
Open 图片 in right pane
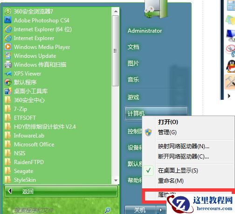tap(133, 63)
